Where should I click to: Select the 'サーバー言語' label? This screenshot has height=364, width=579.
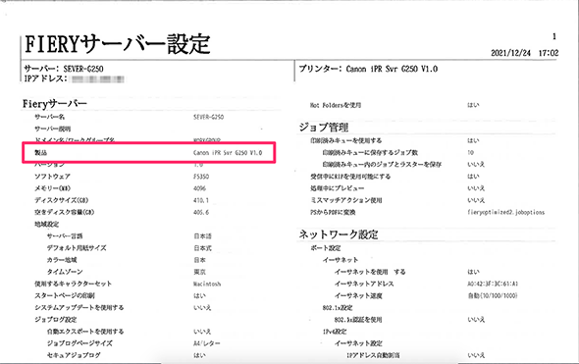[x=65, y=235]
